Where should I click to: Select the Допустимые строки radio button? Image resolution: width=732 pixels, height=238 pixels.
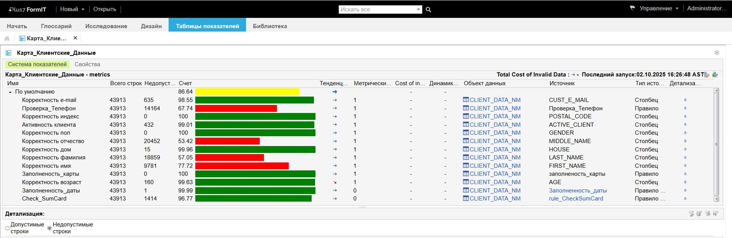[7, 228]
